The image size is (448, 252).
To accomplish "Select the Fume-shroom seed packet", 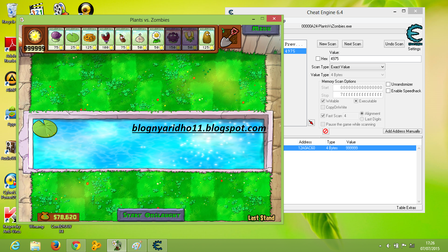I will (56, 39).
